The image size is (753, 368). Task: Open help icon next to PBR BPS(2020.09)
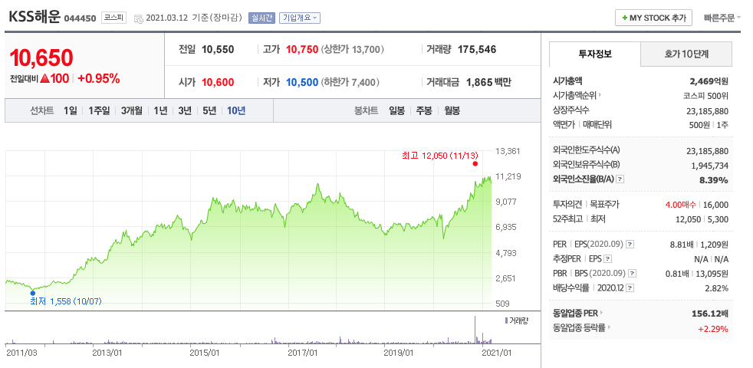[632, 274]
